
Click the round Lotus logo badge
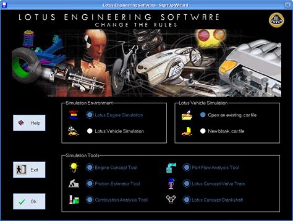tap(277, 20)
